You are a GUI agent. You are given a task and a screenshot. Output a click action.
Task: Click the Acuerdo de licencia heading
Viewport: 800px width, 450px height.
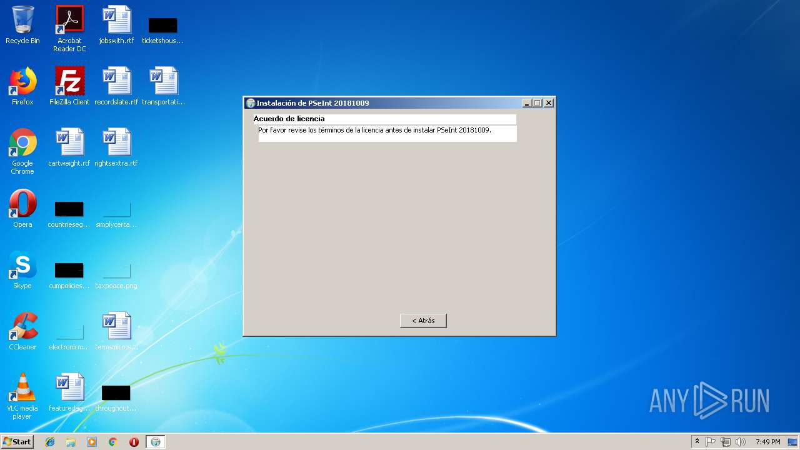click(x=289, y=119)
